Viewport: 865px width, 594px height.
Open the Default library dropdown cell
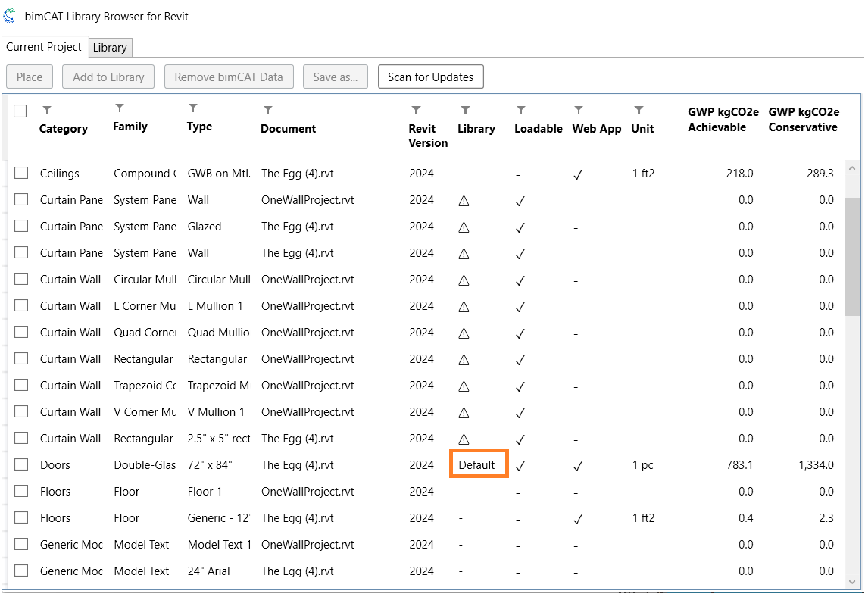[479, 465]
